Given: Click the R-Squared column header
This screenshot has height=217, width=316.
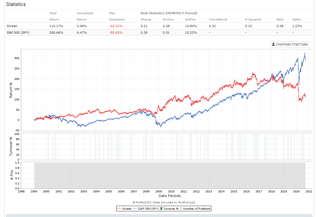Looking at the screenshot, I should (x=253, y=19).
